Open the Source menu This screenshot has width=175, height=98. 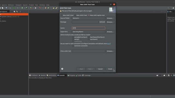(4, 5)
